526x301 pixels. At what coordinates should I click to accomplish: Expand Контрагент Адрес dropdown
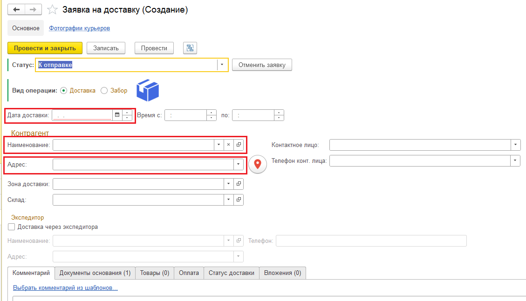tap(239, 164)
